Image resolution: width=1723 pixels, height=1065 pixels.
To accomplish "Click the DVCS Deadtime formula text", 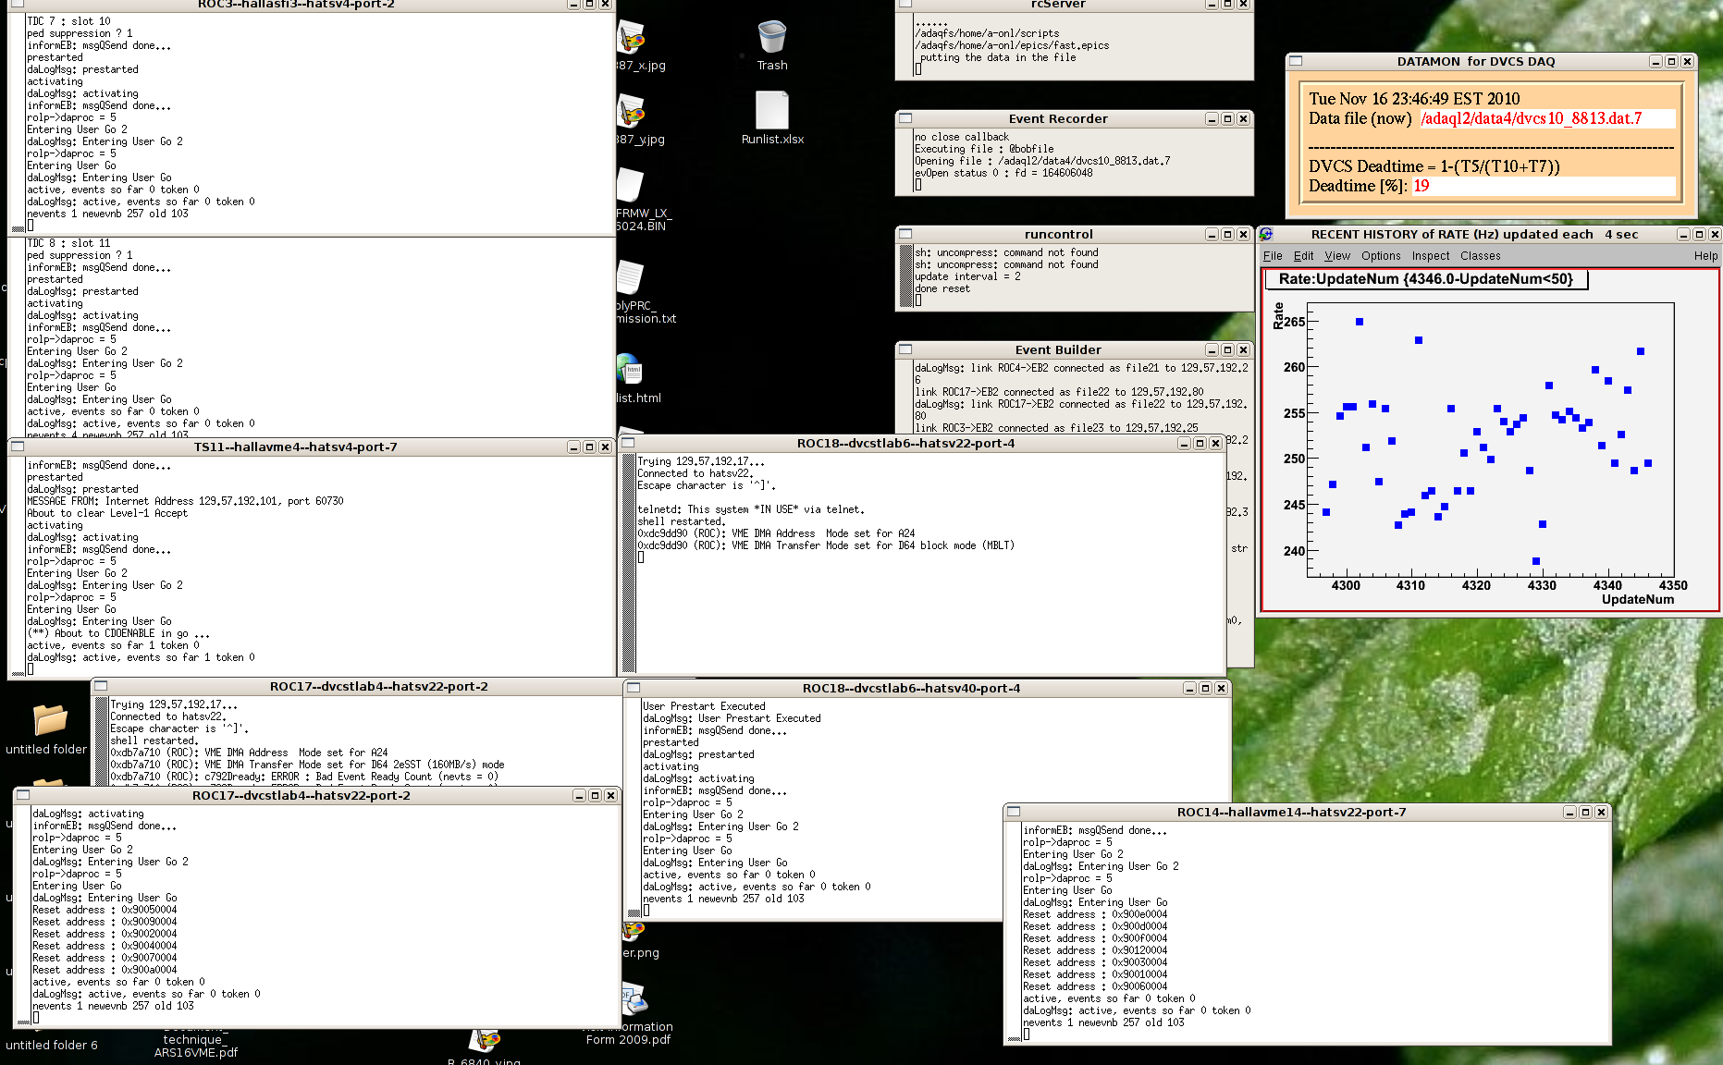I will coord(1434,166).
